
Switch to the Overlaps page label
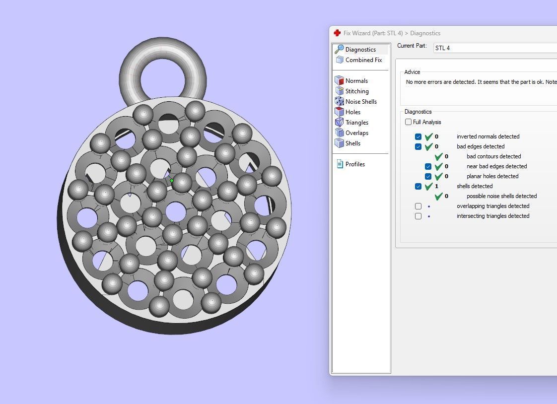[x=356, y=133]
